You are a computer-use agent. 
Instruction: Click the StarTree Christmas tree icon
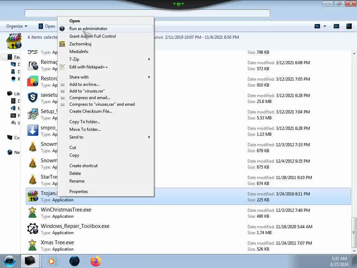pyautogui.click(x=33, y=180)
